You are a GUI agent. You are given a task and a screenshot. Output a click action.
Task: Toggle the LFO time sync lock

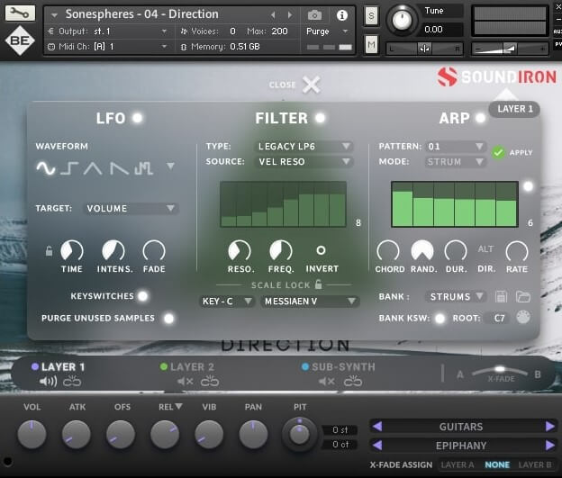(49, 250)
